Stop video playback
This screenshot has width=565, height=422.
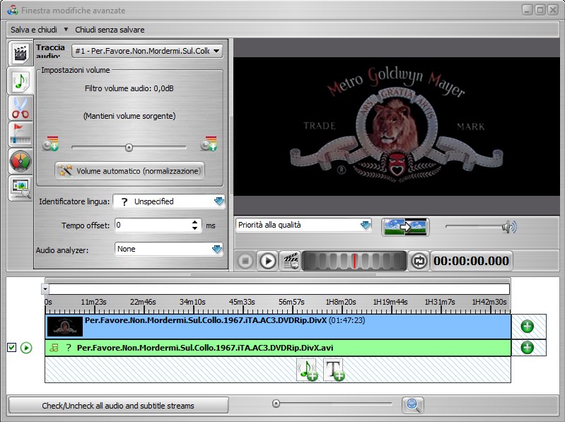tap(245, 261)
